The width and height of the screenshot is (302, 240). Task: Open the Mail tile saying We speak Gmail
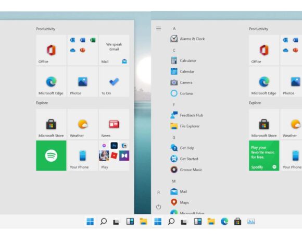click(x=114, y=50)
